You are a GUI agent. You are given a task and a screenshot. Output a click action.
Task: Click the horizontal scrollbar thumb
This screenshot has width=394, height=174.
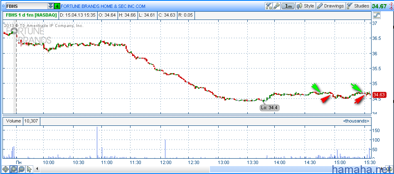[x=294, y=169]
